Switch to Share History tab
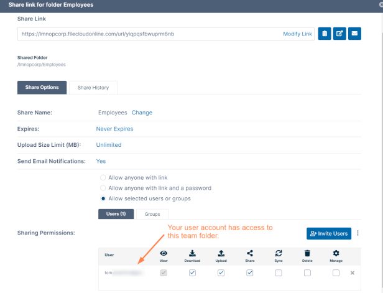 pyautogui.click(x=93, y=88)
